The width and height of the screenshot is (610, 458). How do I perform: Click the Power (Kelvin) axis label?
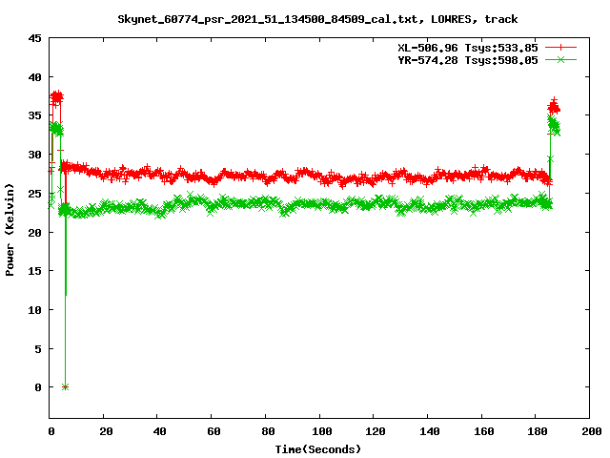pyautogui.click(x=10, y=230)
